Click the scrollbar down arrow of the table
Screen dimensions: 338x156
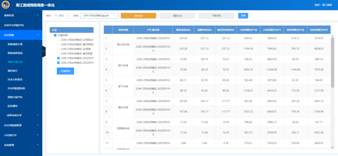pyautogui.click(x=333, y=147)
